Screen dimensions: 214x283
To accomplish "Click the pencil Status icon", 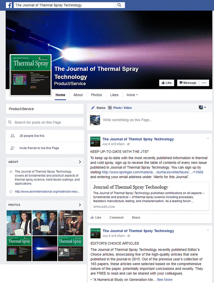I will pos(93,108).
